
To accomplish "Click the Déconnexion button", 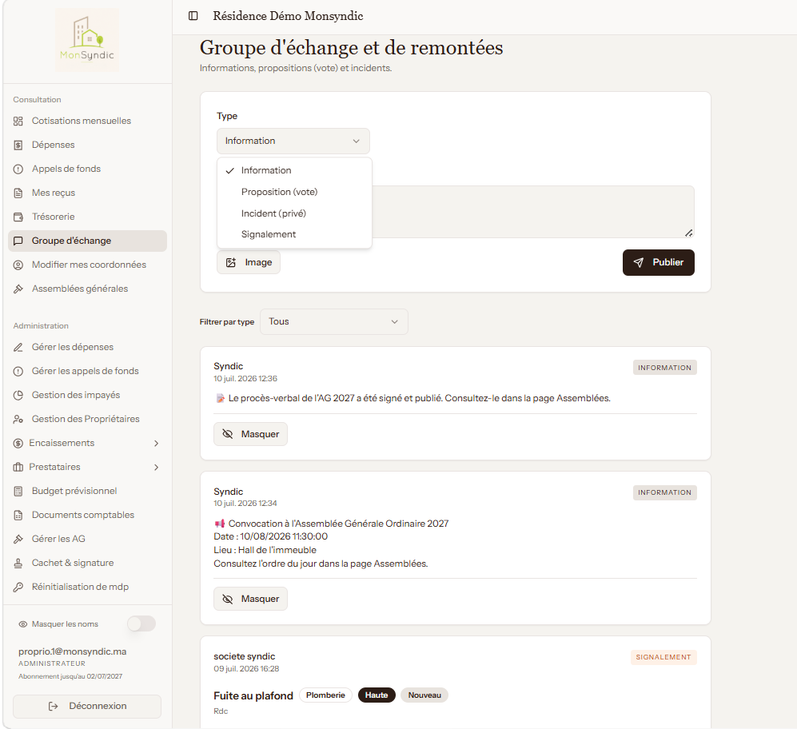I will 87,706.
